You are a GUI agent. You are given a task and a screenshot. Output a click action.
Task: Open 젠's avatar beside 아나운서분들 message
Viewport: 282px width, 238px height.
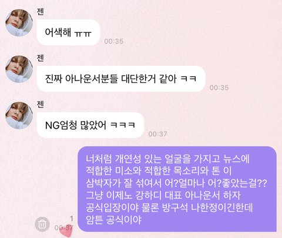(19, 69)
